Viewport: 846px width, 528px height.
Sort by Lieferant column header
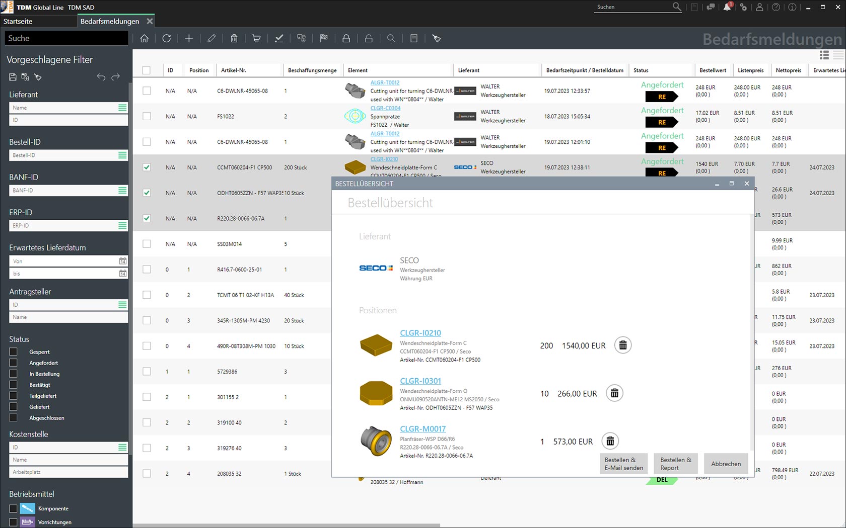[x=468, y=70]
